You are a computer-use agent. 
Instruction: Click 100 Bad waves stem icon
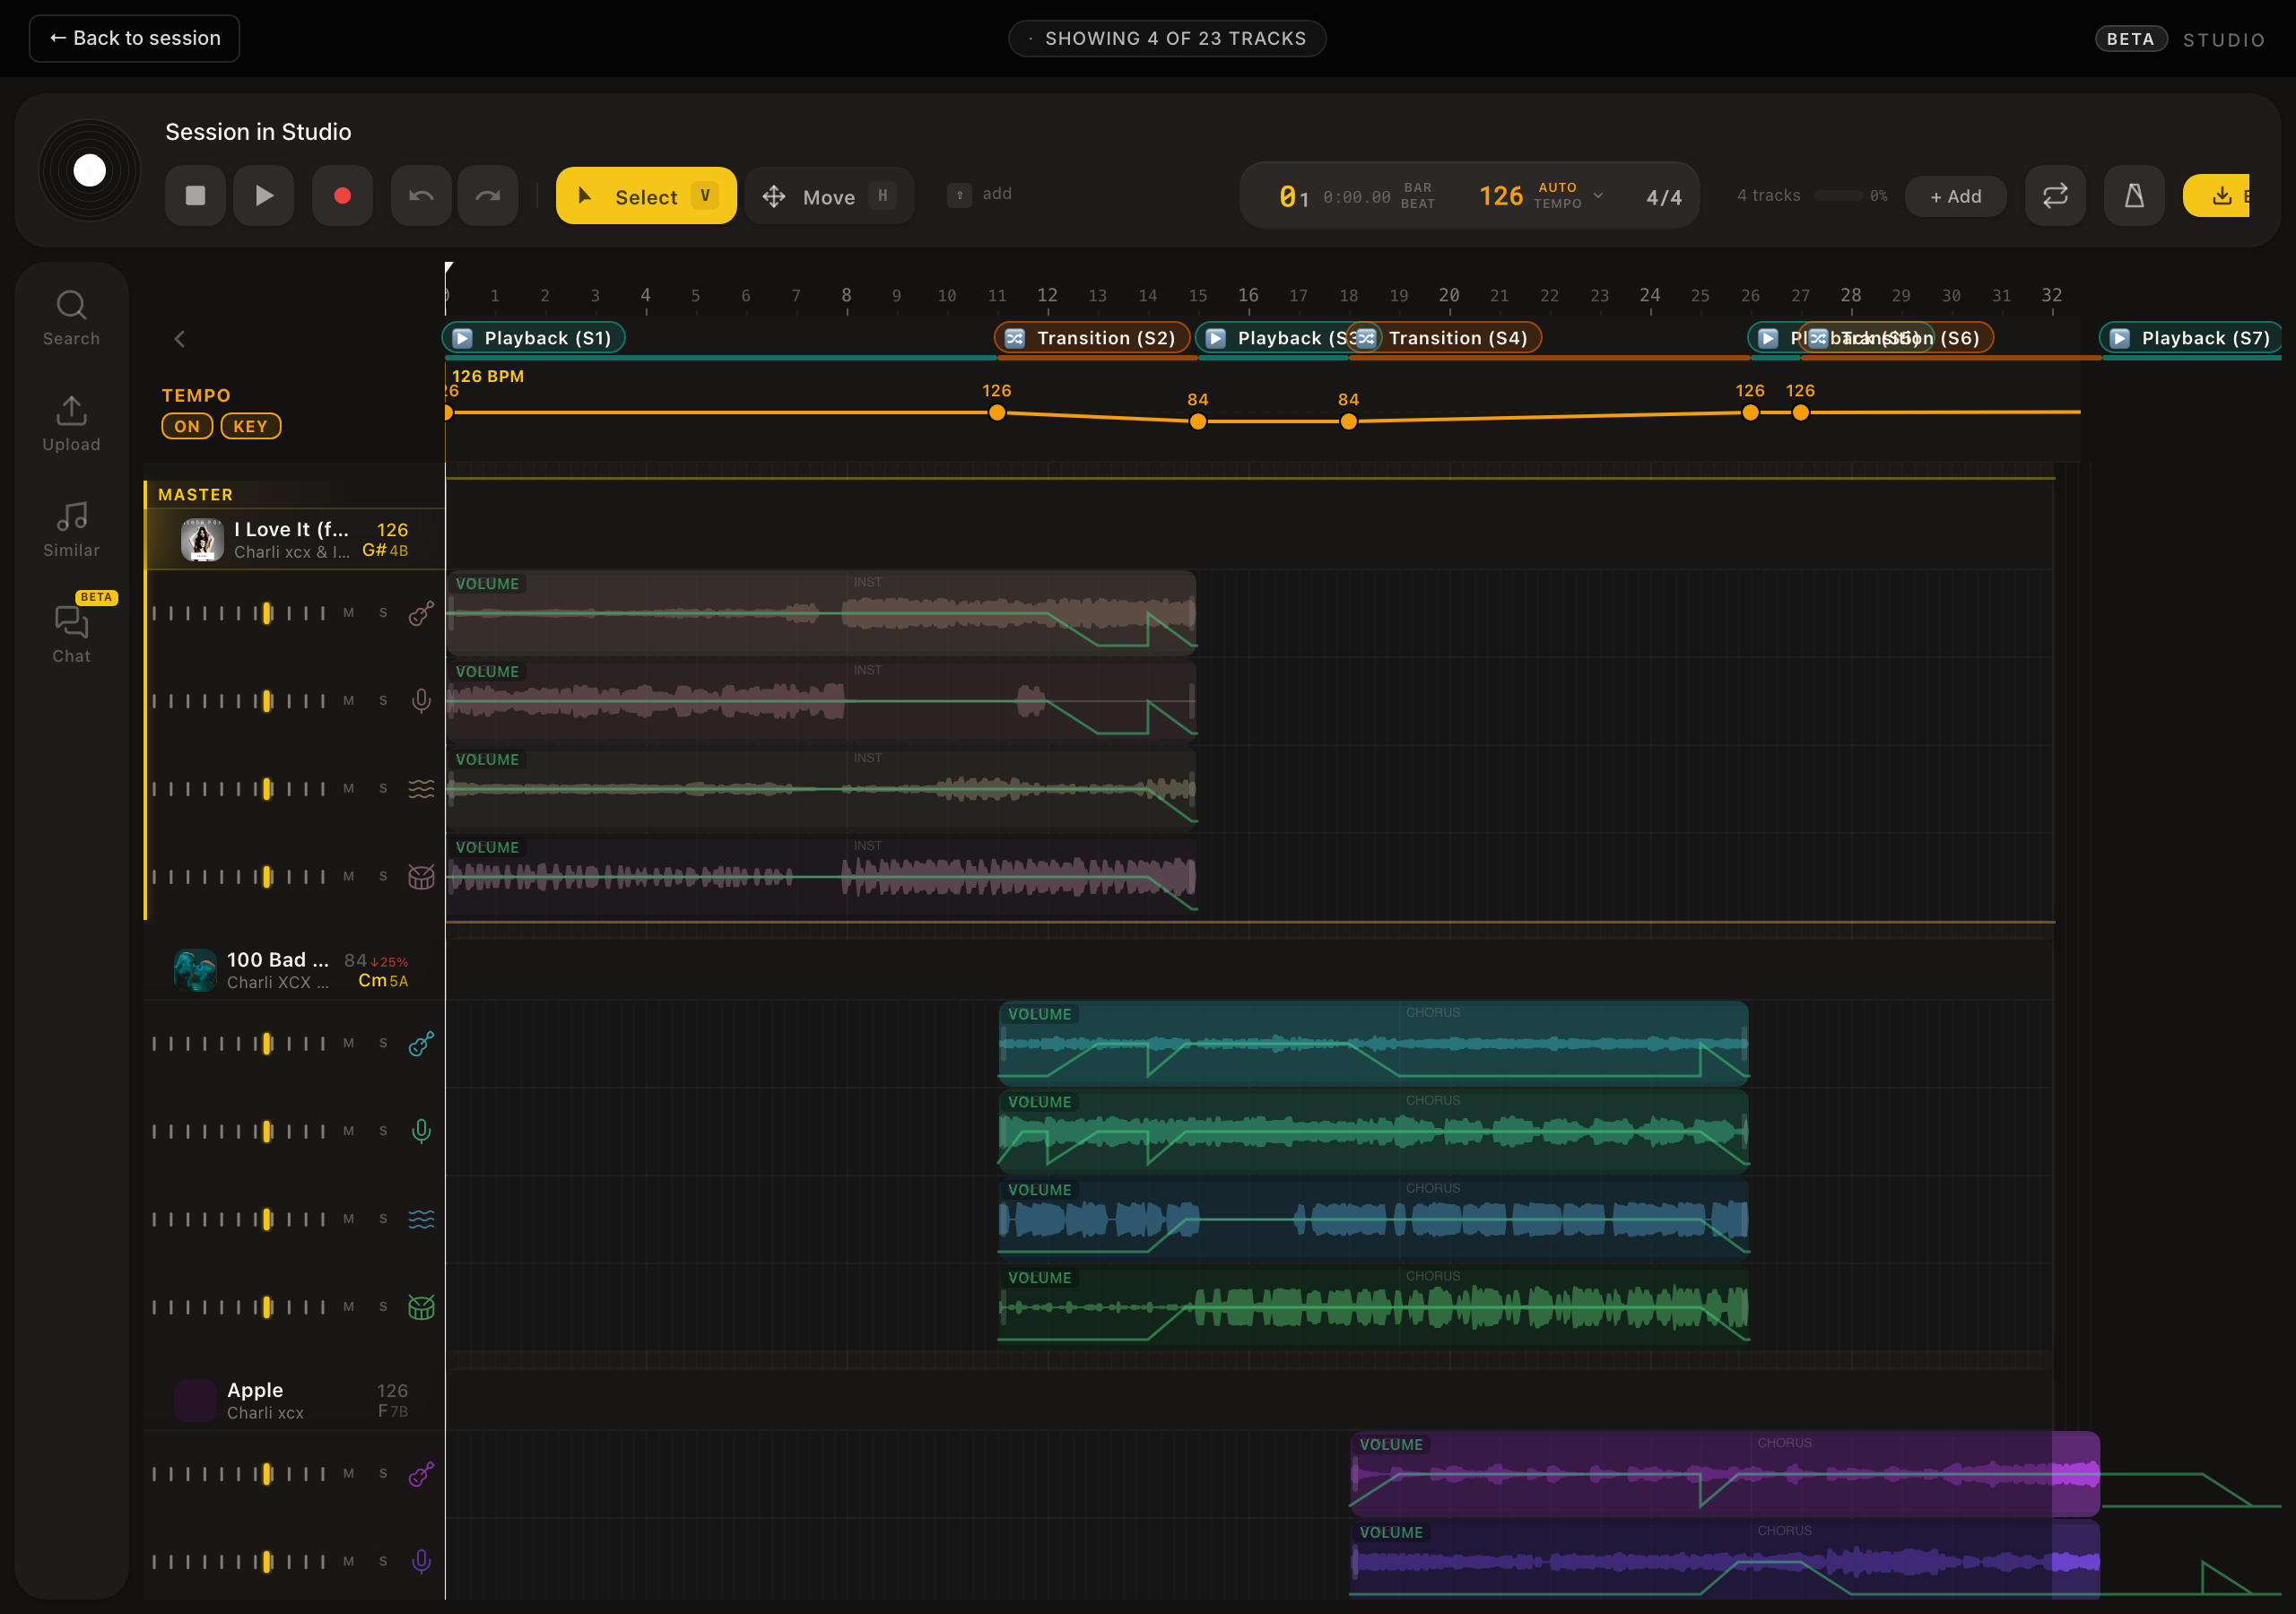point(421,1219)
